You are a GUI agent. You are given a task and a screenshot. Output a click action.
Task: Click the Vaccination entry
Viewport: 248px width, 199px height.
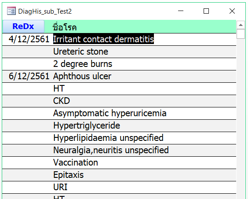tap(76, 162)
